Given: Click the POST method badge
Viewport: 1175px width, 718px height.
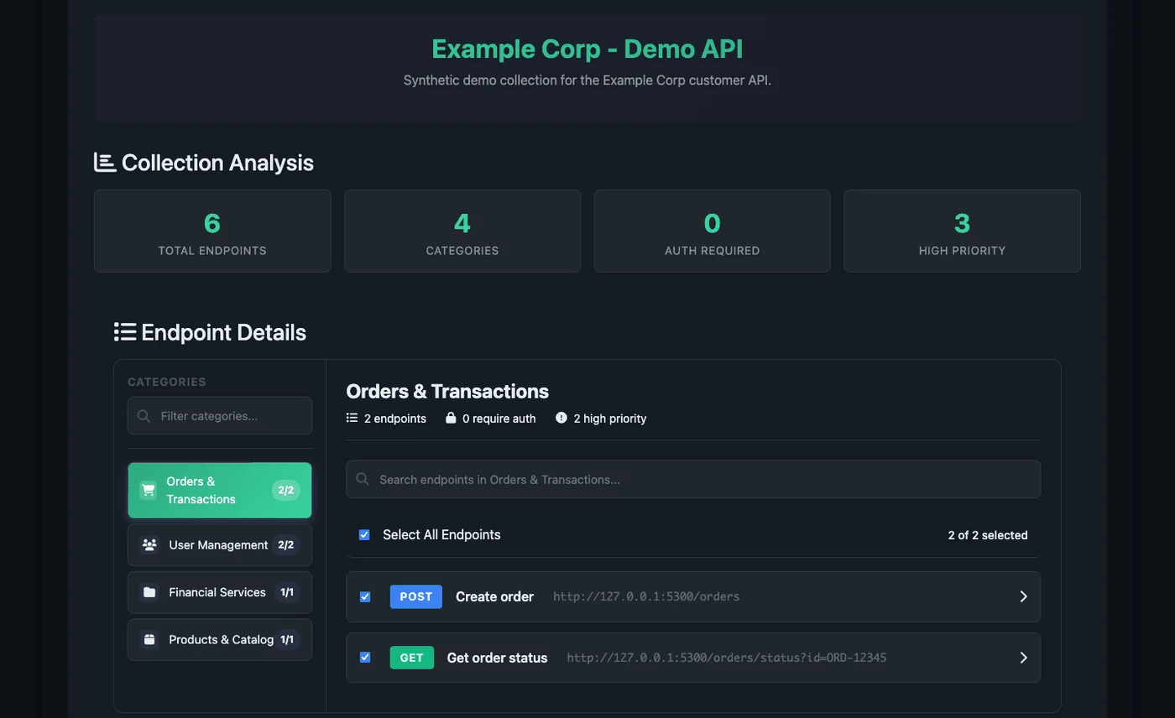Looking at the screenshot, I should (x=416, y=597).
